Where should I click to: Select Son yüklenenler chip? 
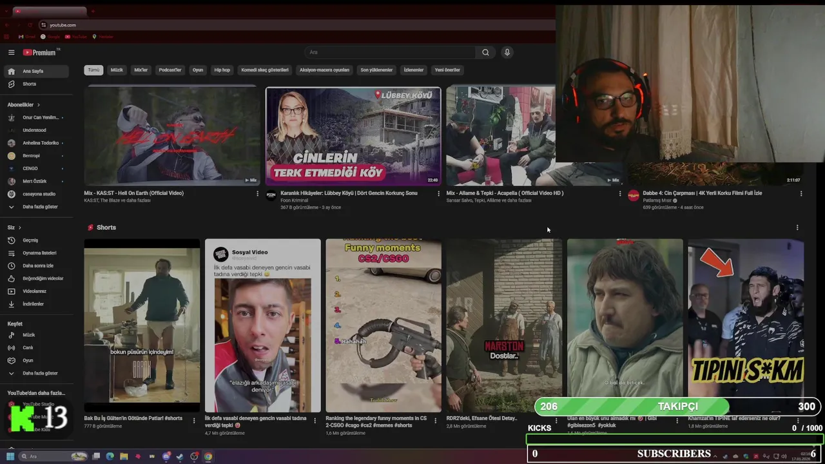(376, 70)
